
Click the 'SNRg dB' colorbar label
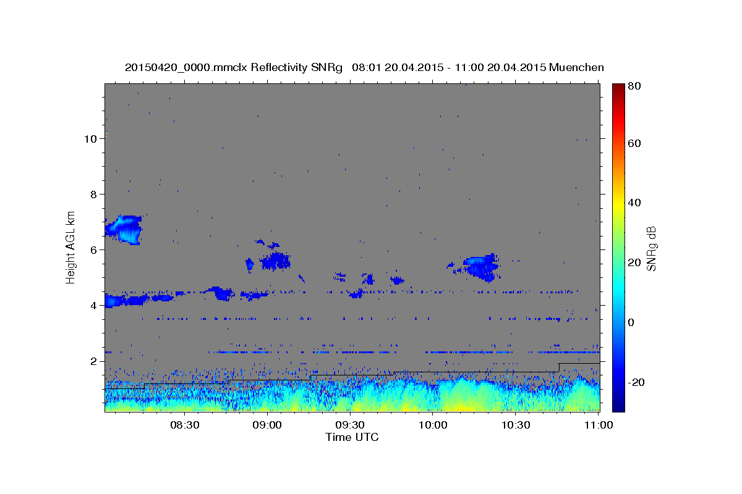651,248
